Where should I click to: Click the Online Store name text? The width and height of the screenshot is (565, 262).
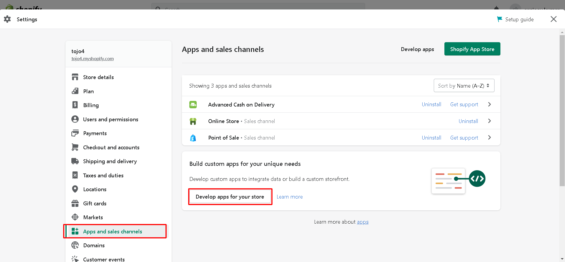[224, 121]
